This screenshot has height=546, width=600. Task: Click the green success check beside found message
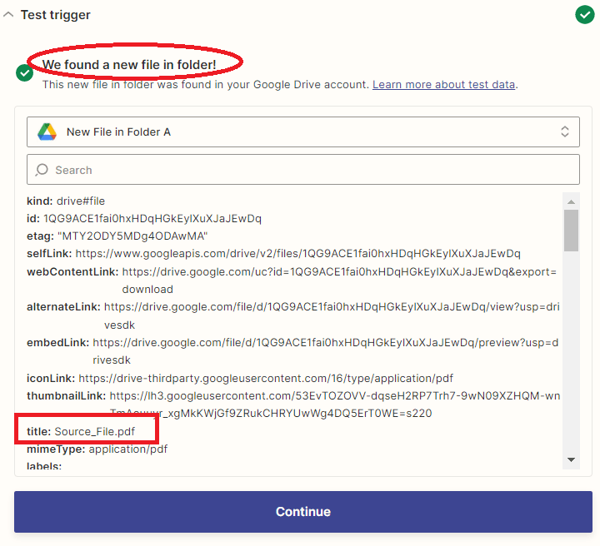tap(25, 73)
